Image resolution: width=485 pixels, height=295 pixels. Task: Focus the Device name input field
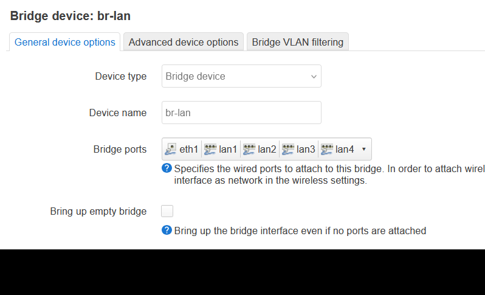(241, 113)
